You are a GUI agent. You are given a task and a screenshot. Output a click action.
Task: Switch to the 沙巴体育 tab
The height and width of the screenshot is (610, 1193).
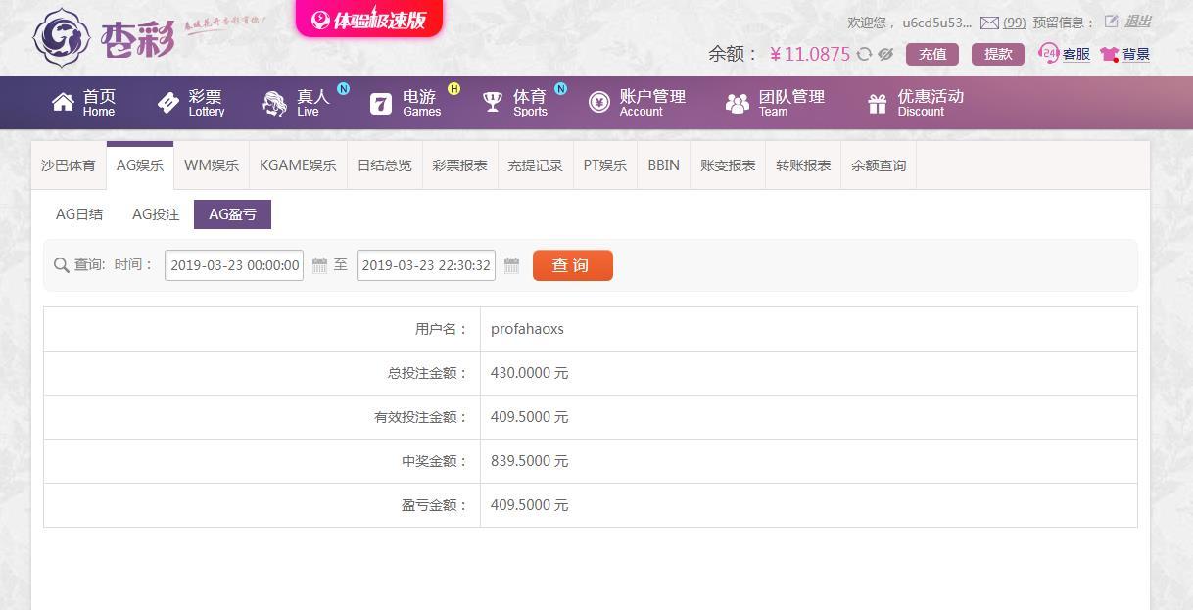tap(69, 165)
